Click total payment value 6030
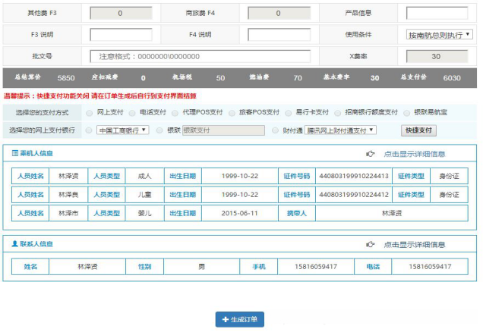Screen dimensions: 483x332 pyautogui.click(x=452, y=78)
